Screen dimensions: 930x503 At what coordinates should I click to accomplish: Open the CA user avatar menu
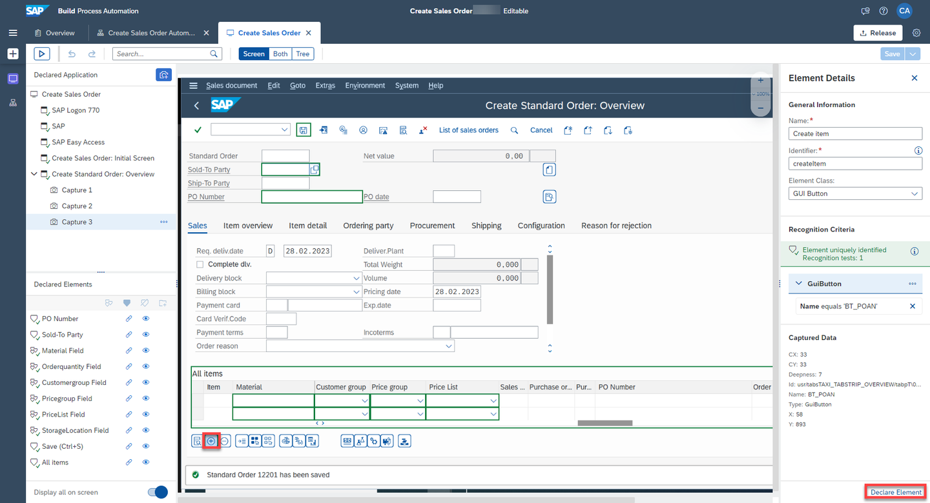(x=905, y=11)
